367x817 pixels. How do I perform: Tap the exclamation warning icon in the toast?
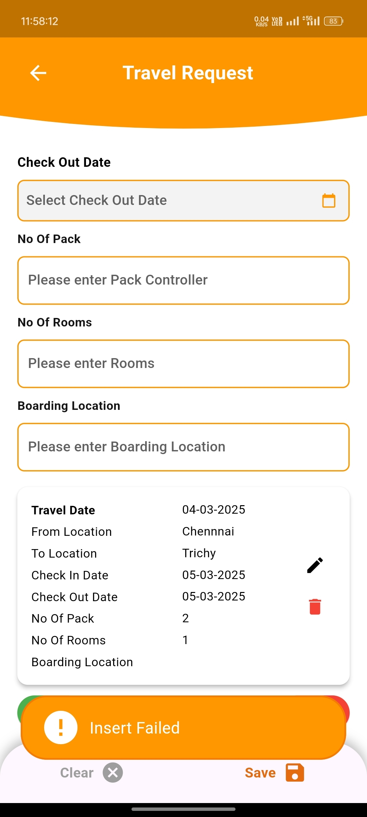[x=61, y=728]
